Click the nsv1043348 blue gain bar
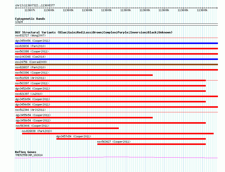225x172 pixels. 116,59
